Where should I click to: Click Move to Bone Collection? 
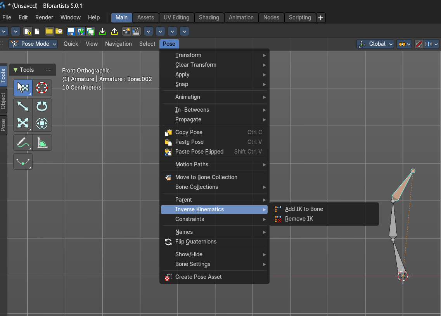tap(214, 177)
